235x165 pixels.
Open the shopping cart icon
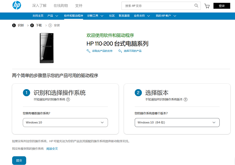coord(207,6)
